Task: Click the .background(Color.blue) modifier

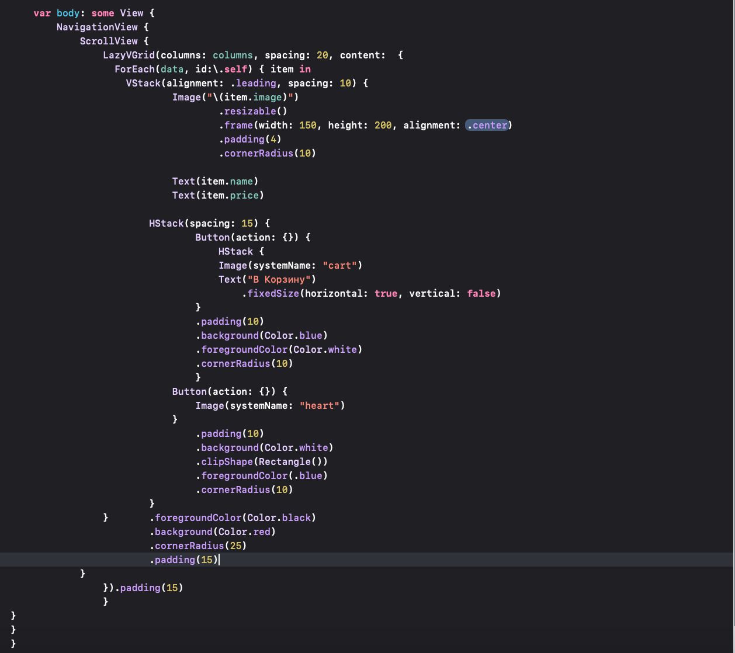Action: point(262,335)
